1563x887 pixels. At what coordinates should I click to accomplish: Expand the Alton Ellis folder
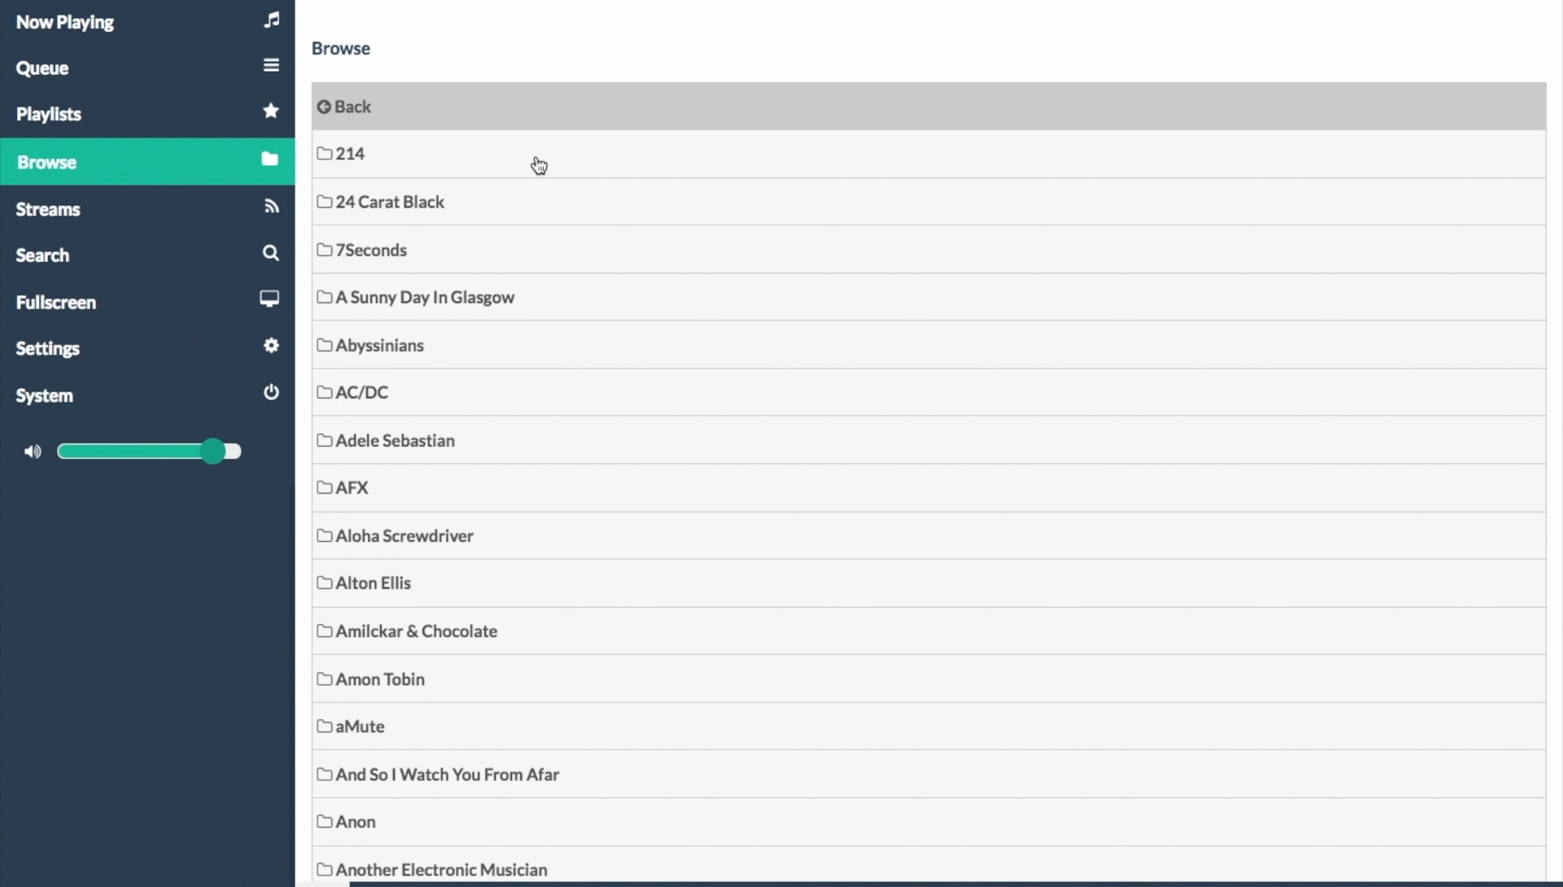(x=373, y=583)
